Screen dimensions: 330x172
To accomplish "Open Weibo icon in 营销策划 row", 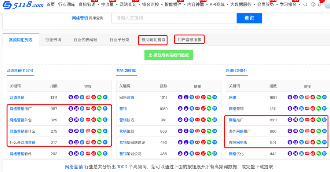I will coord(203,131).
